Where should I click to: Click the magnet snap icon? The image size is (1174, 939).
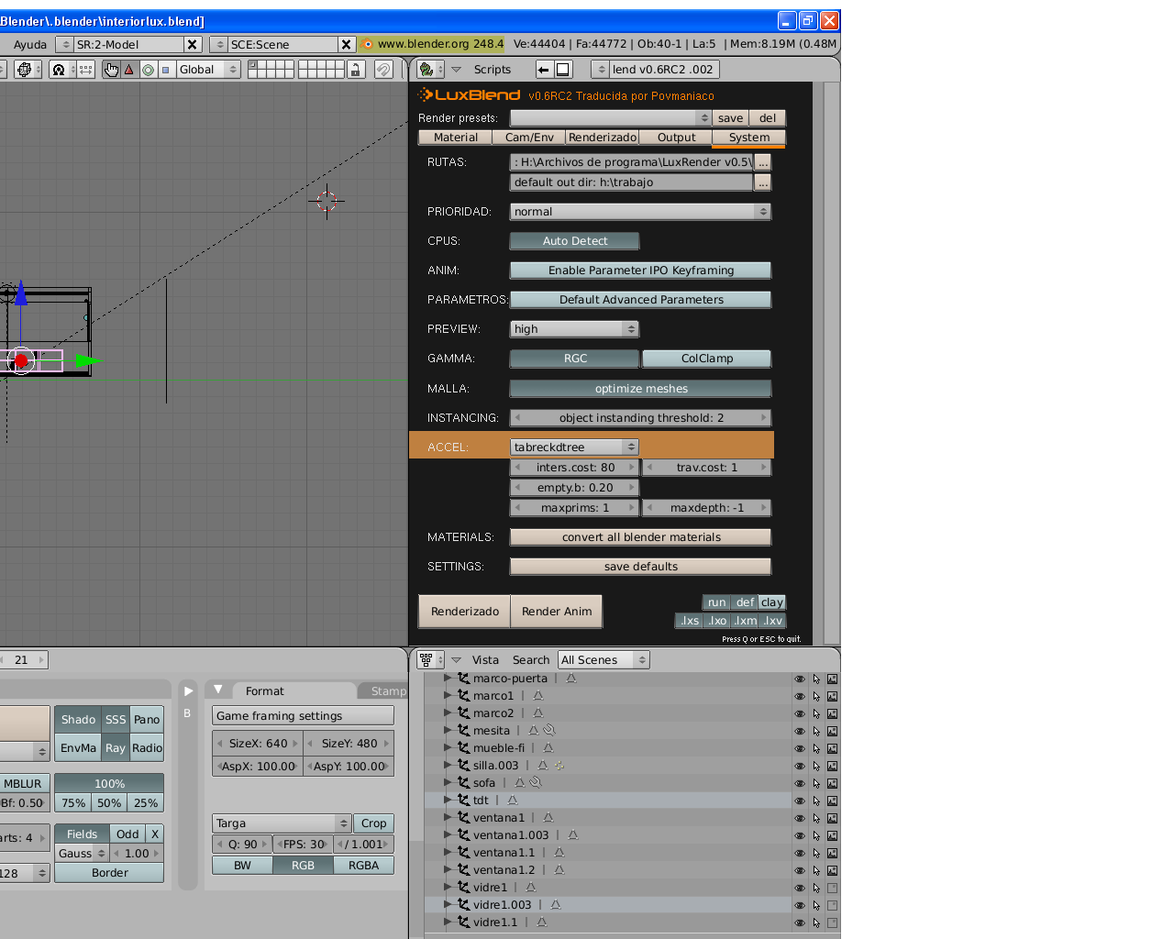pyautogui.click(x=383, y=70)
